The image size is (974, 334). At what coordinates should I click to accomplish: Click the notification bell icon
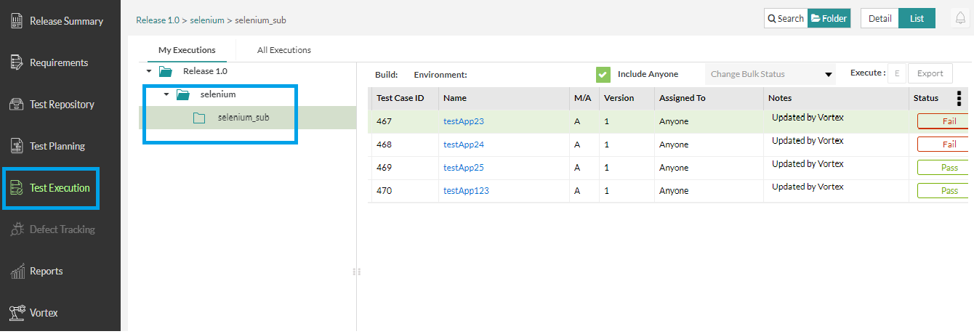960,19
